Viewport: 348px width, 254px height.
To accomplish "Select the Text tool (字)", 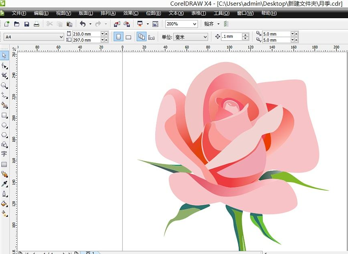I will [x=4, y=154].
